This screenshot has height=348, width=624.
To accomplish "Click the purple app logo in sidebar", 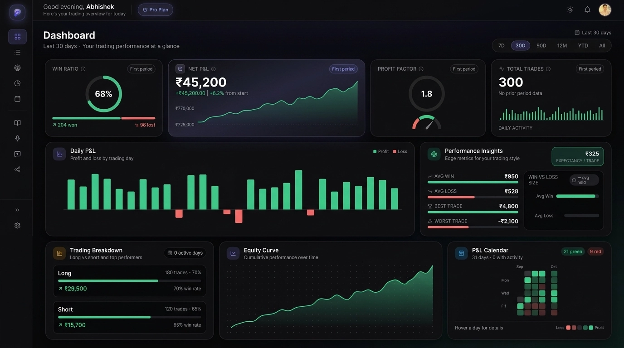I will tap(17, 13).
